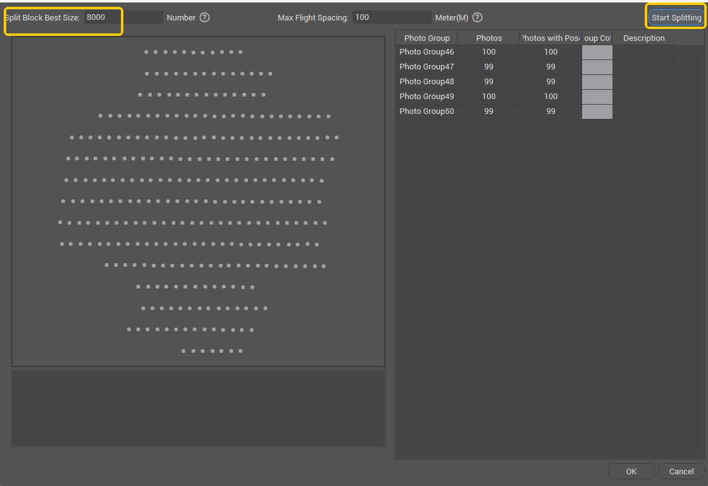The width and height of the screenshot is (708, 486).
Task: Sort by Photo Group column header
Action: 427,38
